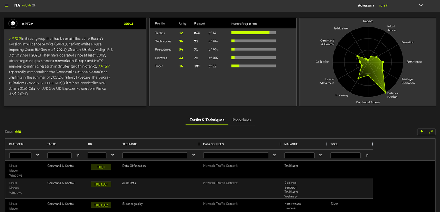This screenshot has width=440, height=212.
Task: Select Privilege Escalation radar label
Action: (408, 81)
